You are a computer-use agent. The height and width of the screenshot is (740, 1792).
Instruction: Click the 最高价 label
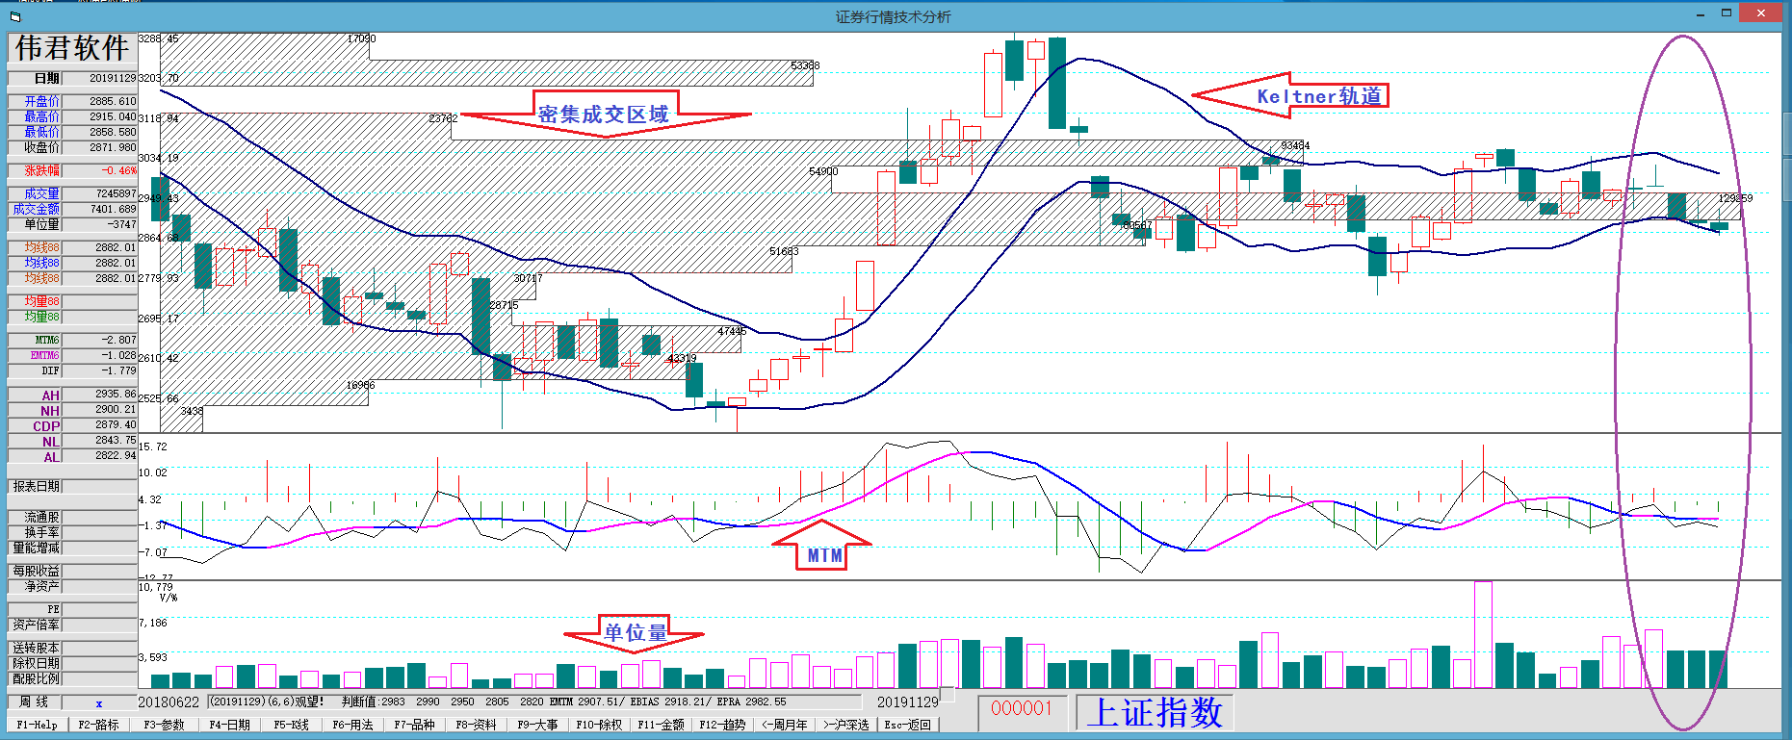pyautogui.click(x=35, y=116)
